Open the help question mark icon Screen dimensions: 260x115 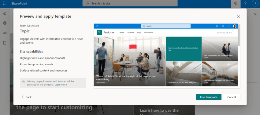click(245, 3)
